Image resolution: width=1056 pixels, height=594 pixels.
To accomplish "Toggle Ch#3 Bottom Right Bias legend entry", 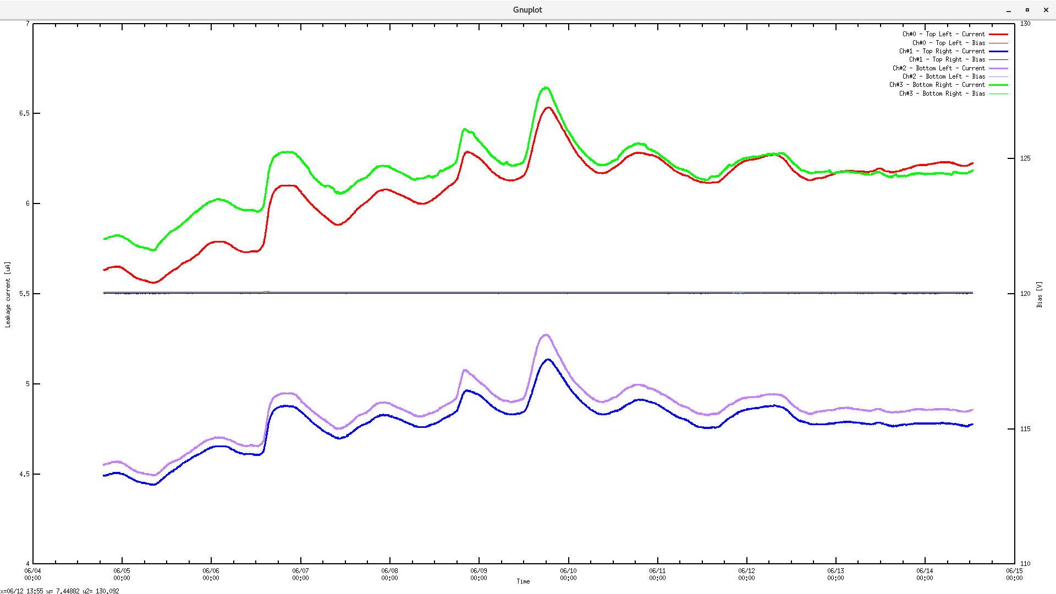I will tap(942, 94).
